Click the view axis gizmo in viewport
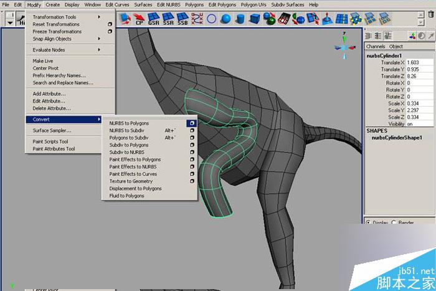Viewport: 436px width, 291px height. [345, 45]
